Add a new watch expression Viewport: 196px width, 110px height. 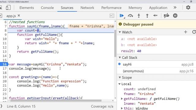click(186, 32)
